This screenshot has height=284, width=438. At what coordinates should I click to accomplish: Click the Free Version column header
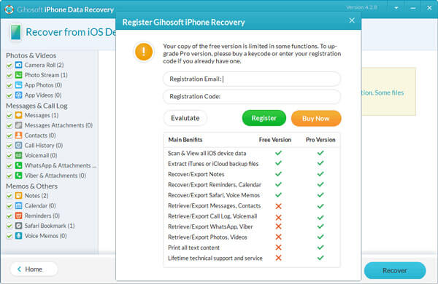275,140
